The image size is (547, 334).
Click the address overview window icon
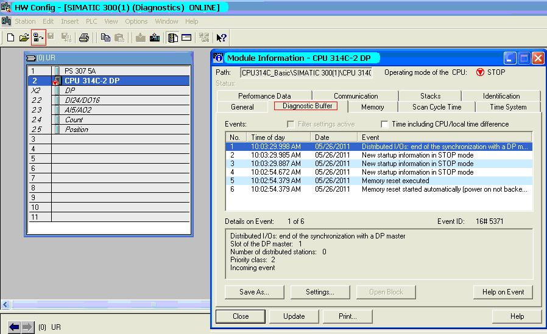(x=186, y=38)
